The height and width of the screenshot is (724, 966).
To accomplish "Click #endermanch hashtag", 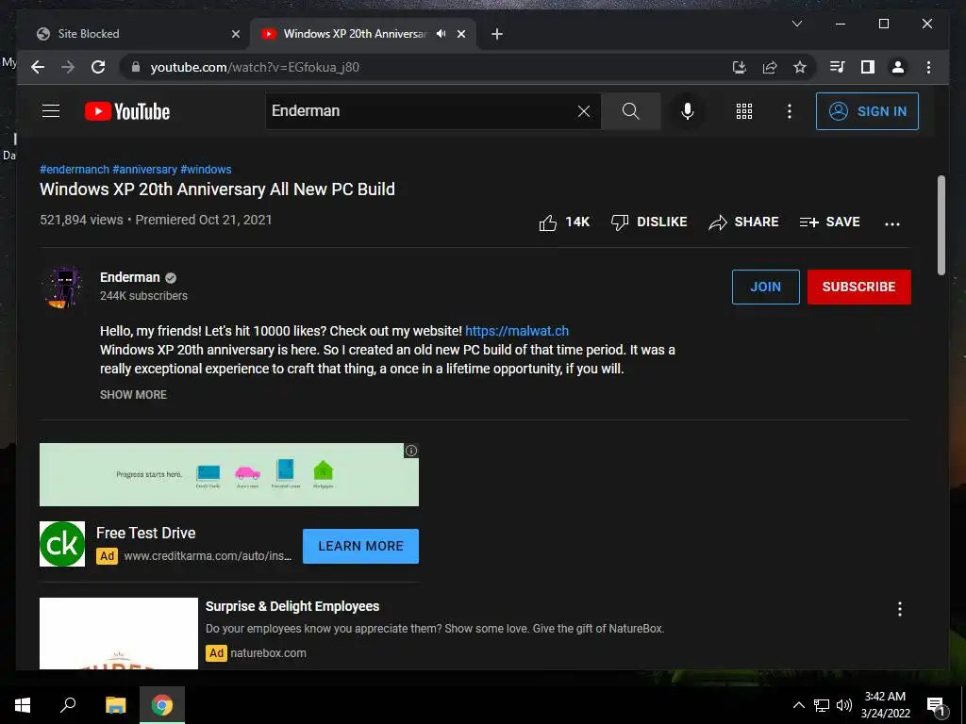I will coord(74,170).
